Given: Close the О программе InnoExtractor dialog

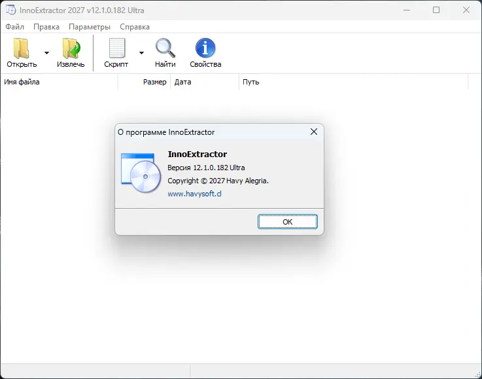Looking at the screenshot, I should (313, 132).
